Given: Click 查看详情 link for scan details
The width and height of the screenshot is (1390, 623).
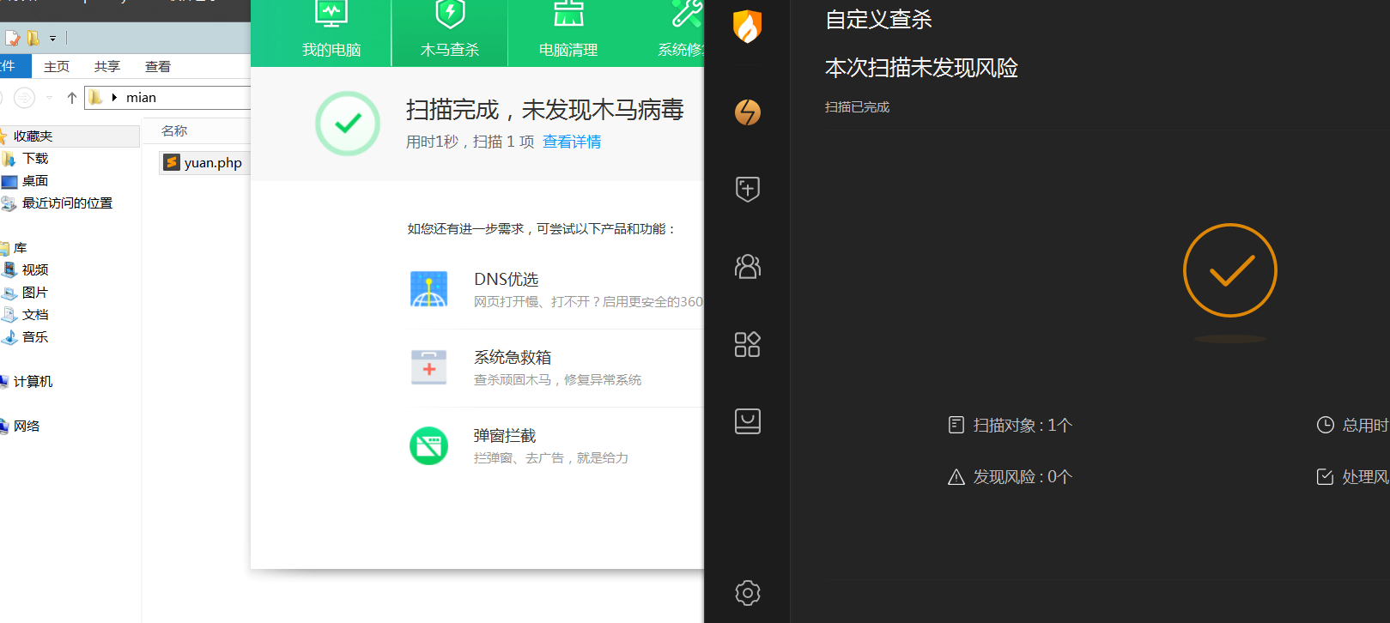Looking at the screenshot, I should click(572, 142).
